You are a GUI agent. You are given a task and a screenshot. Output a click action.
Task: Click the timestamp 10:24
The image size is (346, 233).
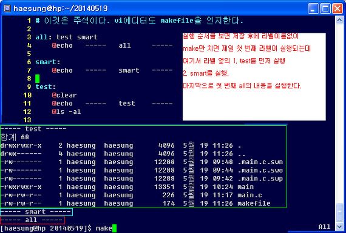223,187
